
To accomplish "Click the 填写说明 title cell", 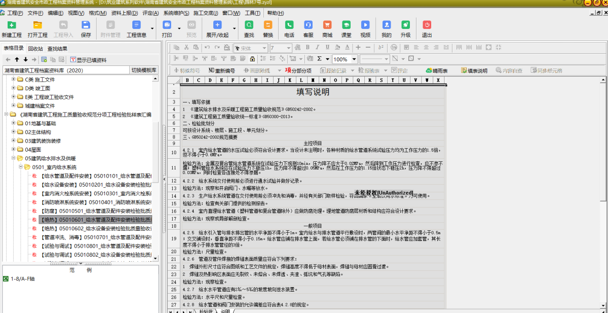I will pos(313,92).
